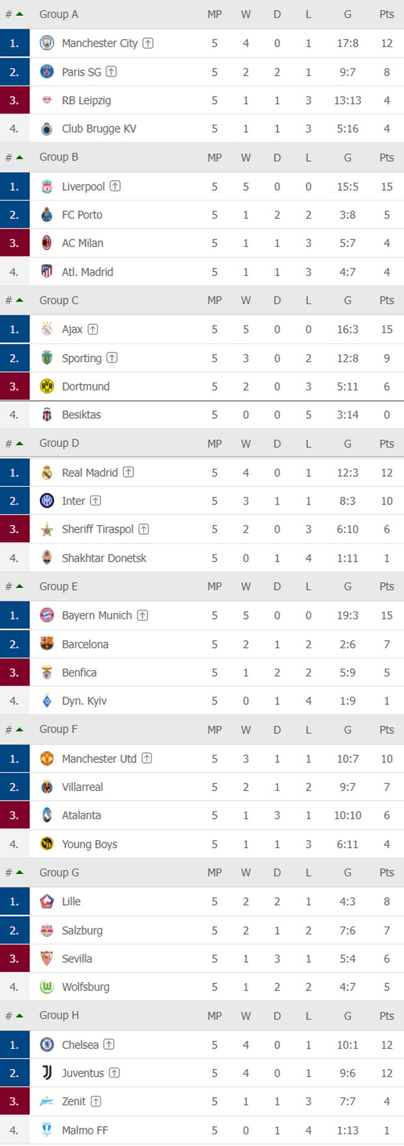Click the promotion arrow icon beside Zenit

(95, 1101)
